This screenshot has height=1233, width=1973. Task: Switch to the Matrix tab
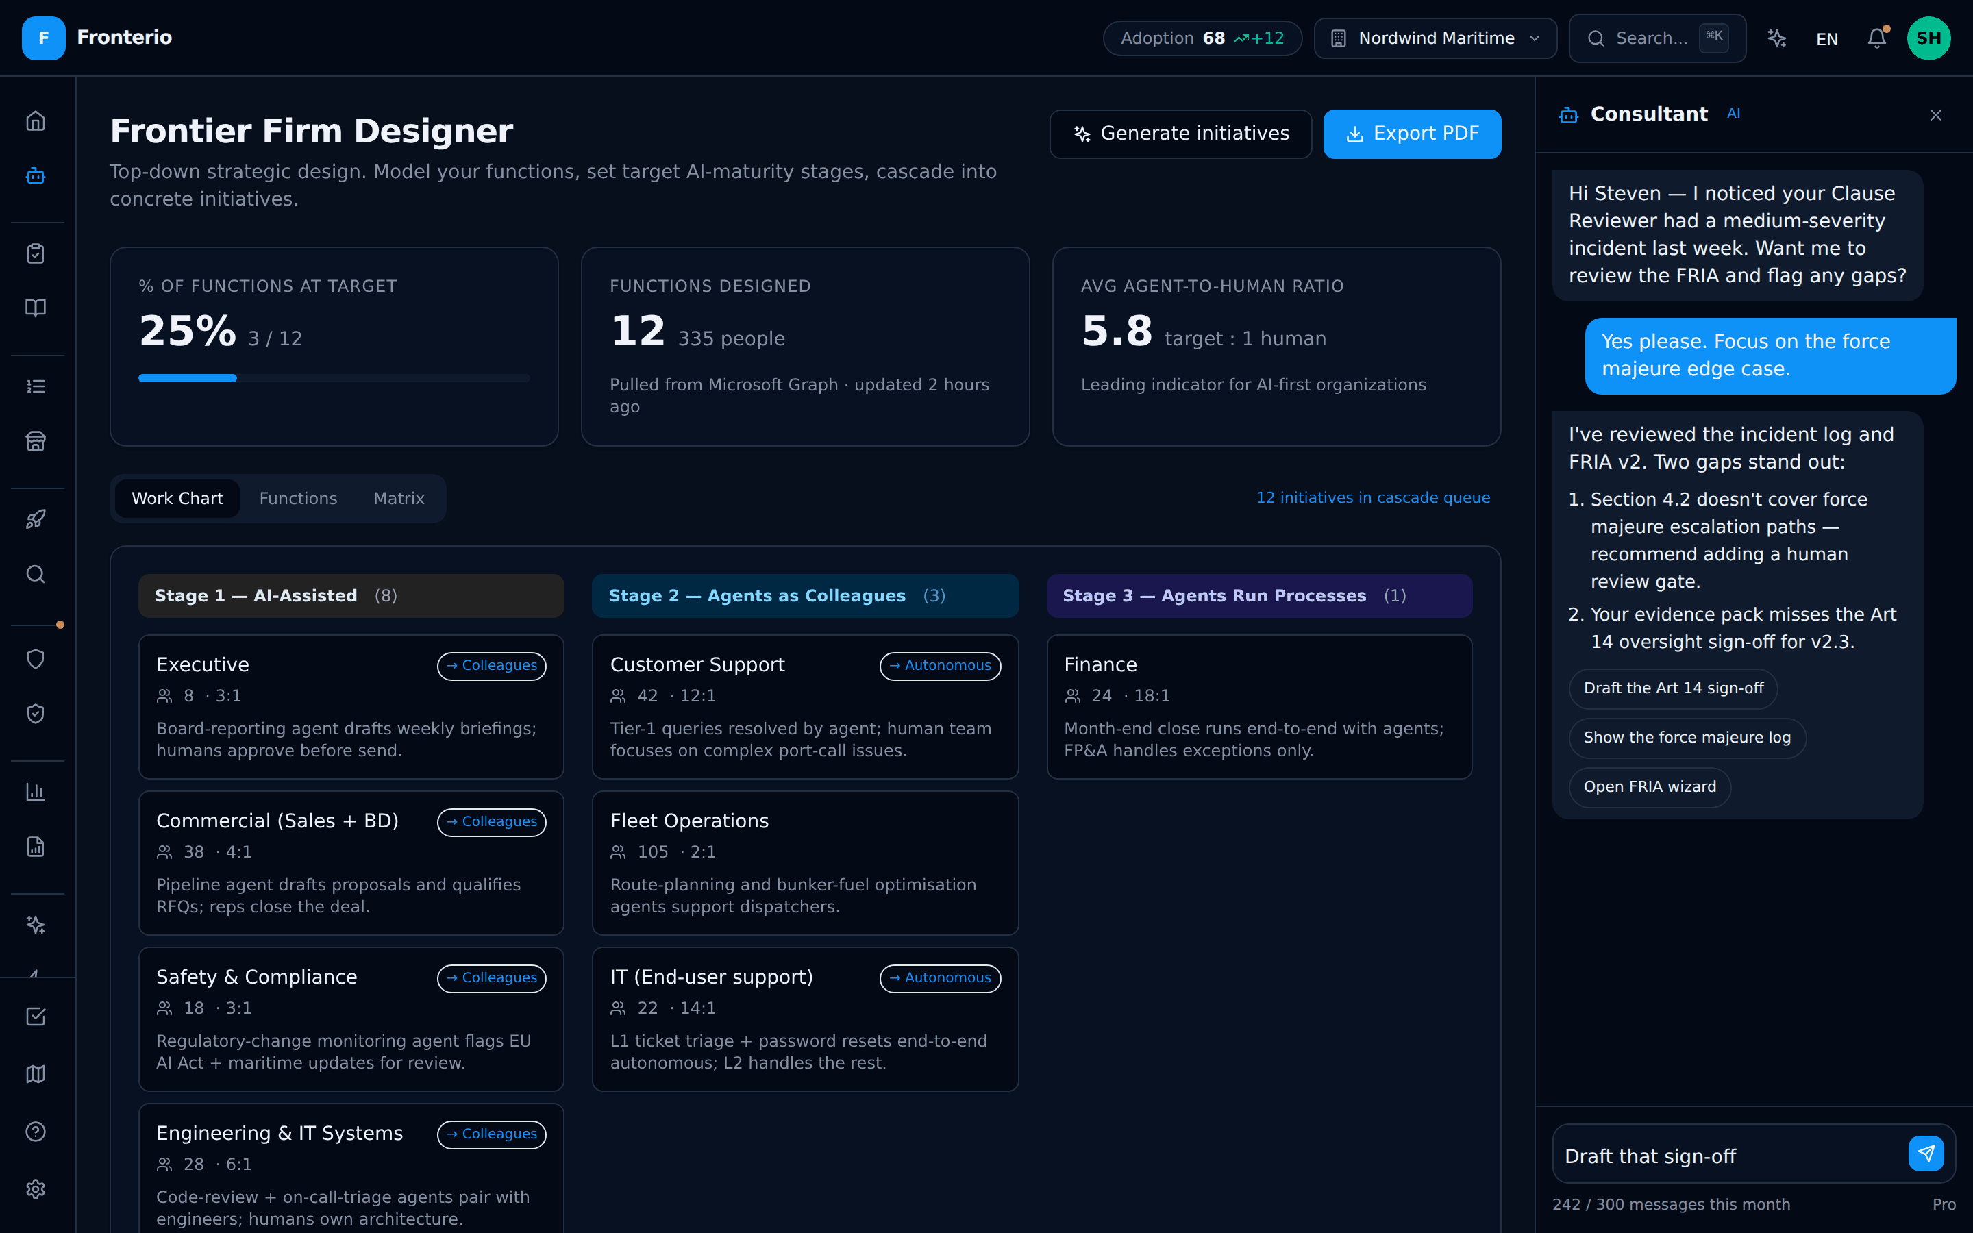coord(399,498)
